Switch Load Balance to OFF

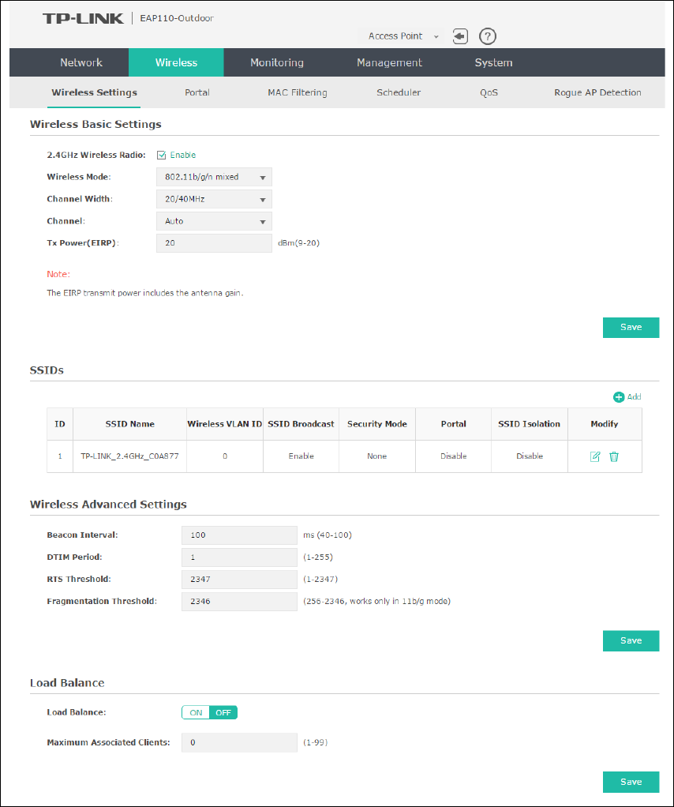click(x=223, y=712)
